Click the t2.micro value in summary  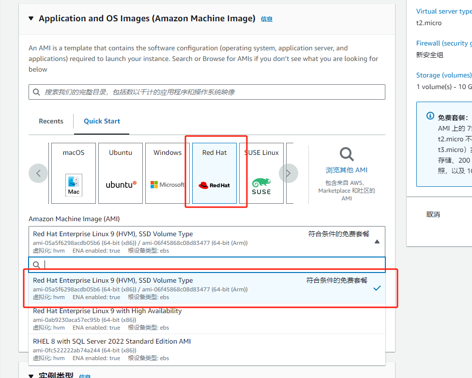[429, 23]
